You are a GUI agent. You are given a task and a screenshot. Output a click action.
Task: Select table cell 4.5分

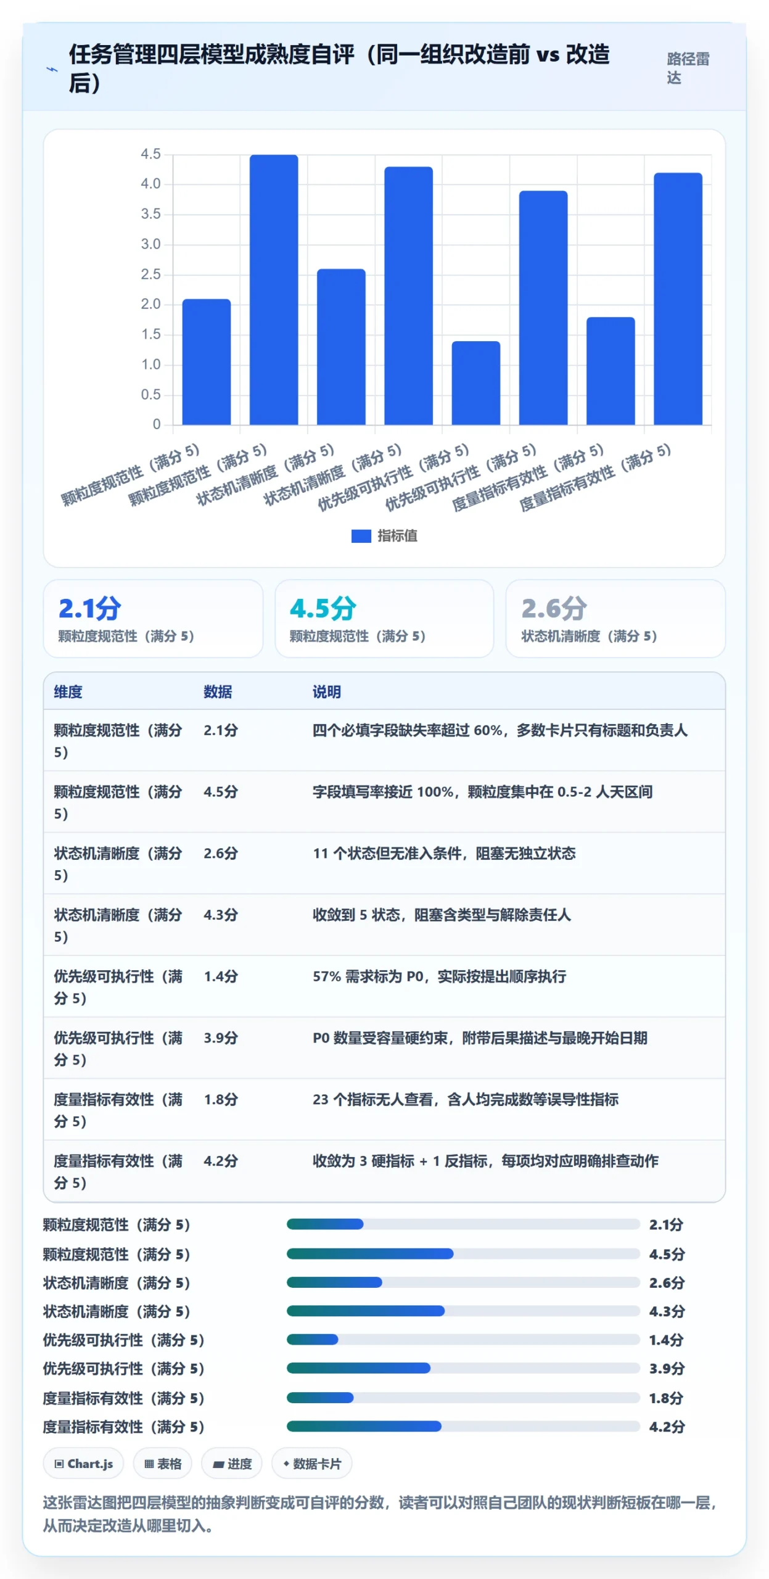(x=221, y=792)
